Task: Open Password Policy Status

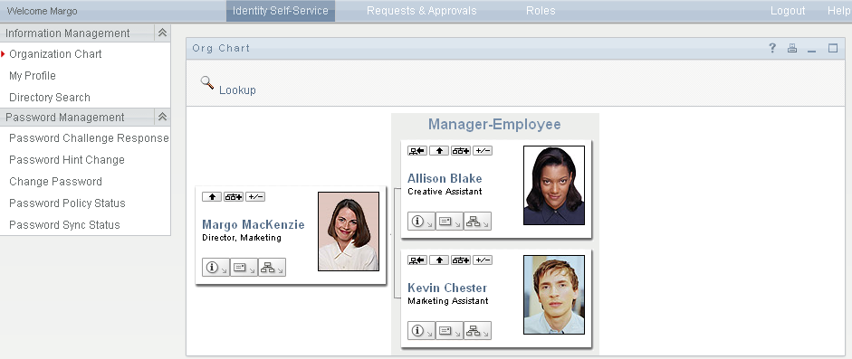Action: pos(67,203)
